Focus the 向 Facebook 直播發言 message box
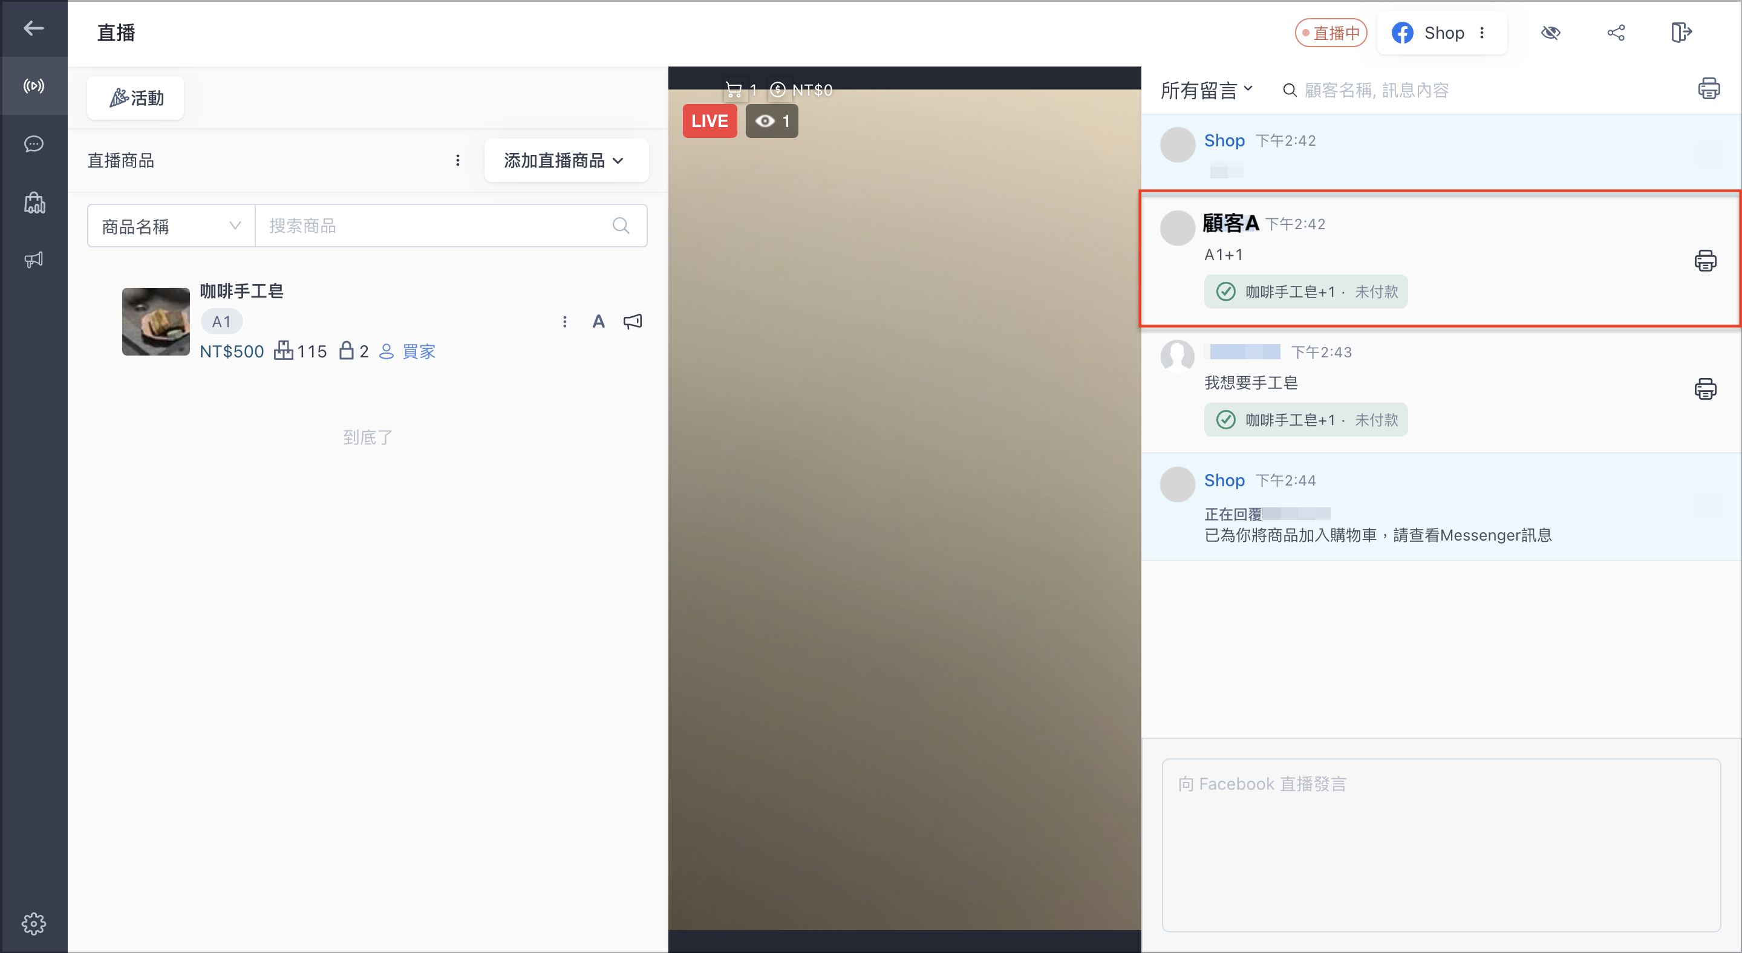 click(x=1441, y=845)
